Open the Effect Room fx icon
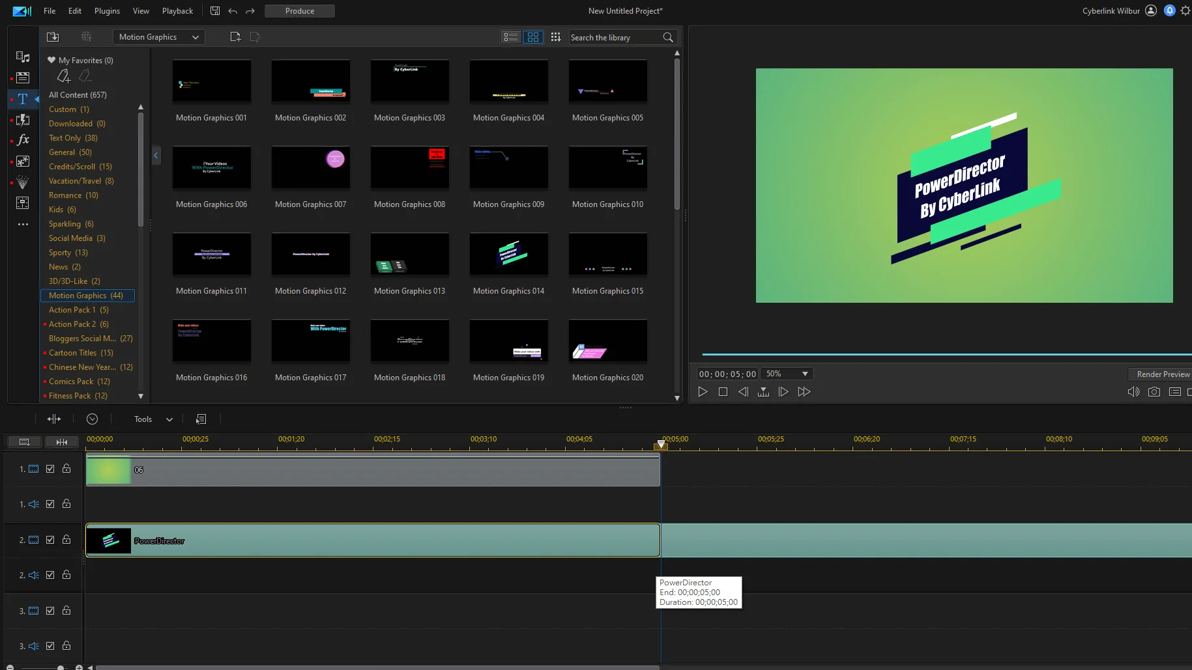The width and height of the screenshot is (1192, 670). pyautogui.click(x=23, y=139)
